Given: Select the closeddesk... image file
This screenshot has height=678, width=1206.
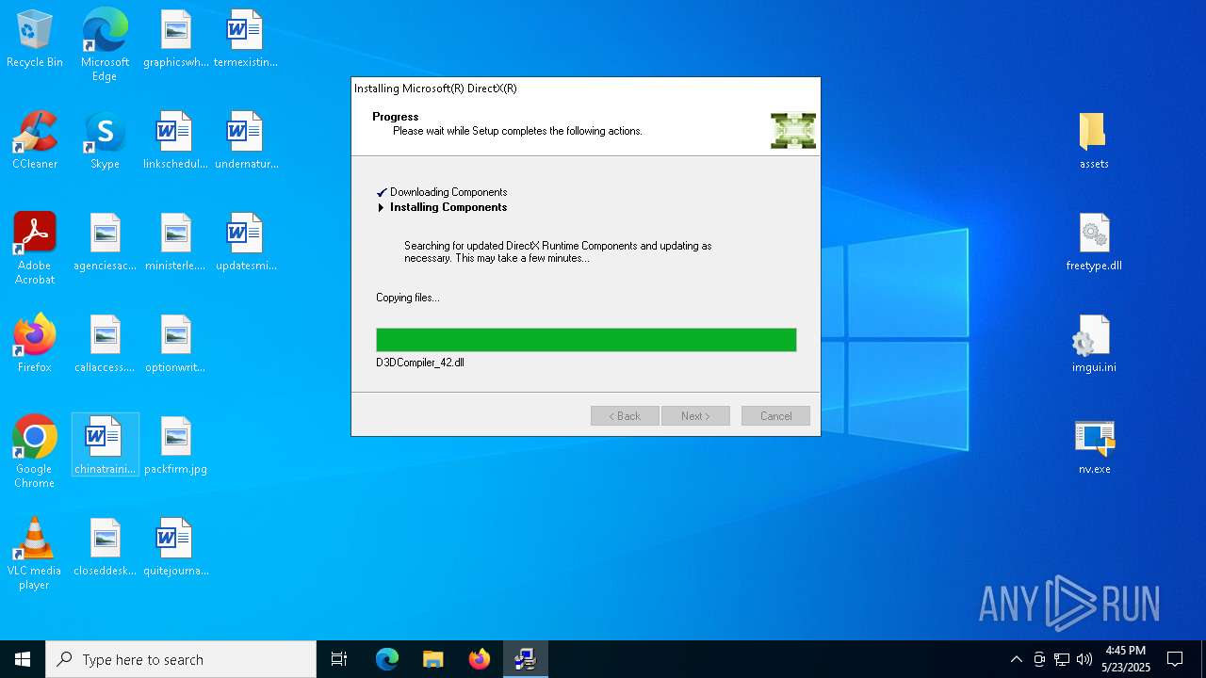Looking at the screenshot, I should pyautogui.click(x=105, y=548).
